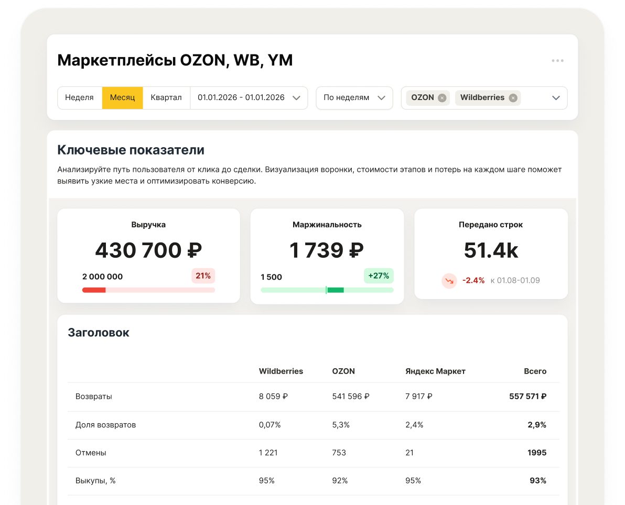625x505 pixels.
Task: Expand the marketplace filter dropdown
Action: pyautogui.click(x=556, y=97)
